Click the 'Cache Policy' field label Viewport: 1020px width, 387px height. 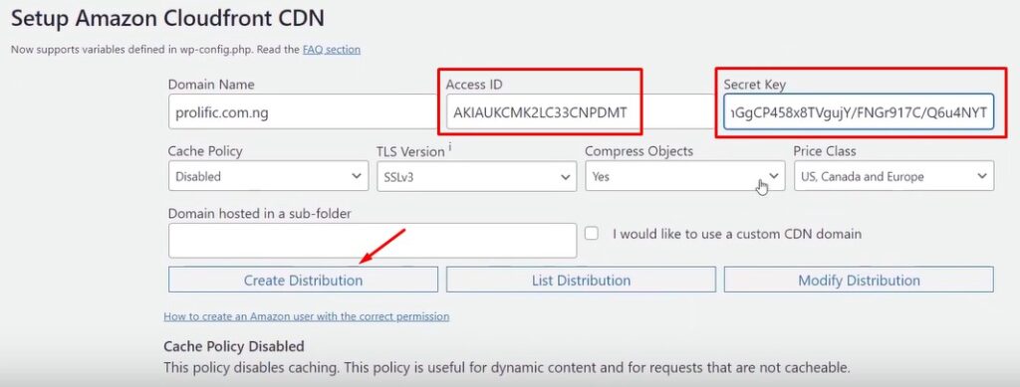click(205, 151)
